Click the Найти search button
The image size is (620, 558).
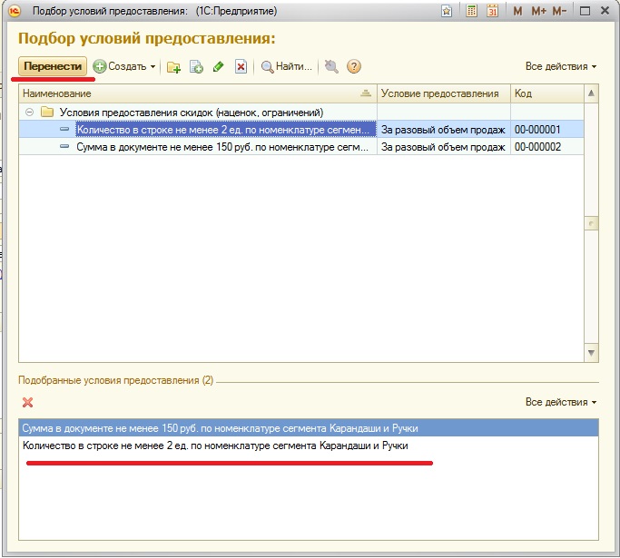[x=287, y=66]
